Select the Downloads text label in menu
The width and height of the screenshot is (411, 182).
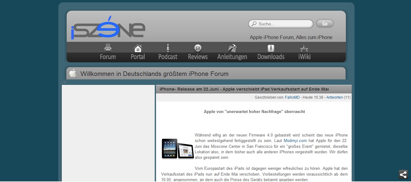pos(271,57)
